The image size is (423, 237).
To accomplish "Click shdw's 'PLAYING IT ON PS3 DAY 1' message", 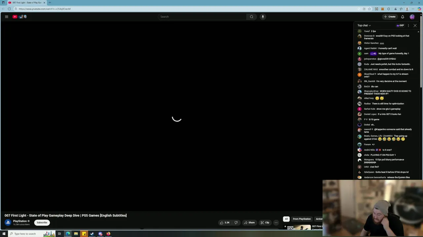I will (x=383, y=155).
